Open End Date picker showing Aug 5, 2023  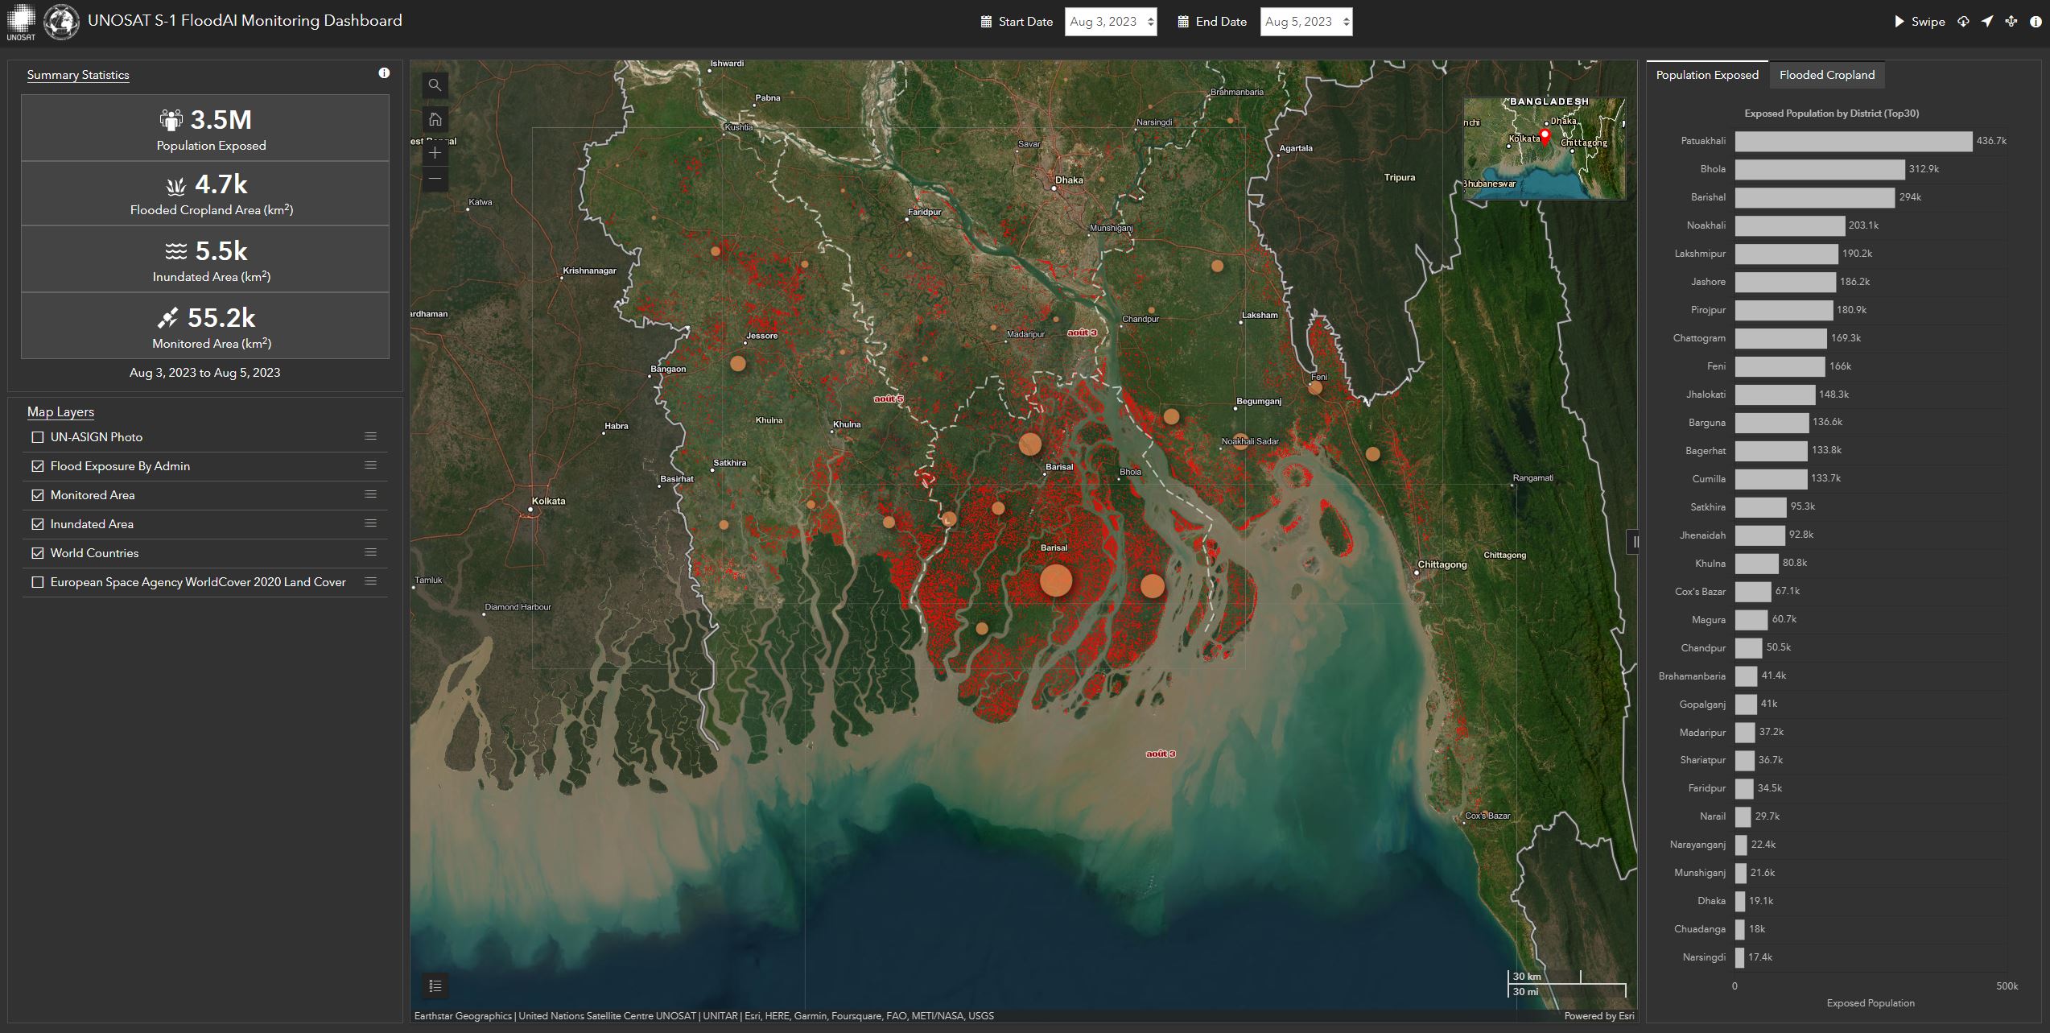coord(1305,22)
